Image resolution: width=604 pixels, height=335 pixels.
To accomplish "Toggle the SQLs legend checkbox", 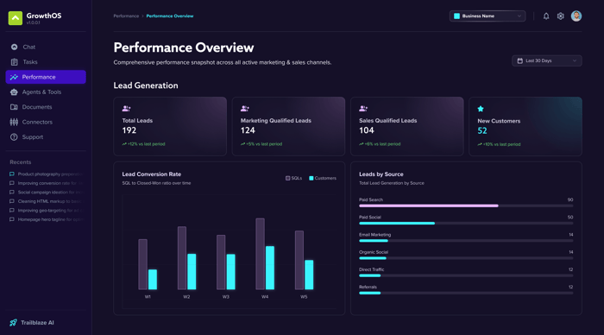I will (x=287, y=178).
